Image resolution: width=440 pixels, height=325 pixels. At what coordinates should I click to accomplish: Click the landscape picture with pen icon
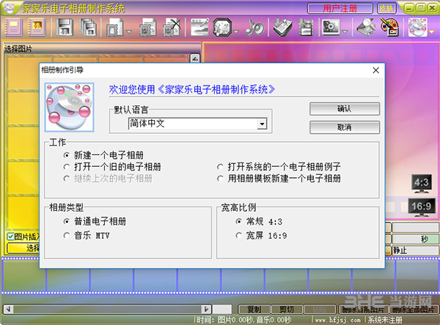(x=199, y=27)
